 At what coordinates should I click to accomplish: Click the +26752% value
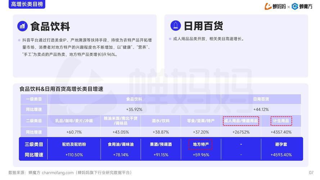click(x=241, y=132)
